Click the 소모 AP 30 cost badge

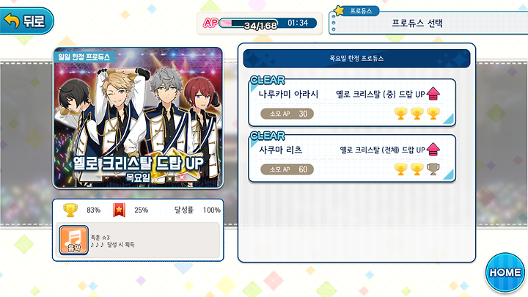[287, 114]
